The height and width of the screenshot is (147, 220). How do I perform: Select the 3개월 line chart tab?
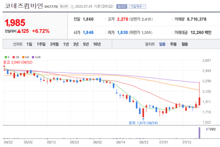point(54,44)
